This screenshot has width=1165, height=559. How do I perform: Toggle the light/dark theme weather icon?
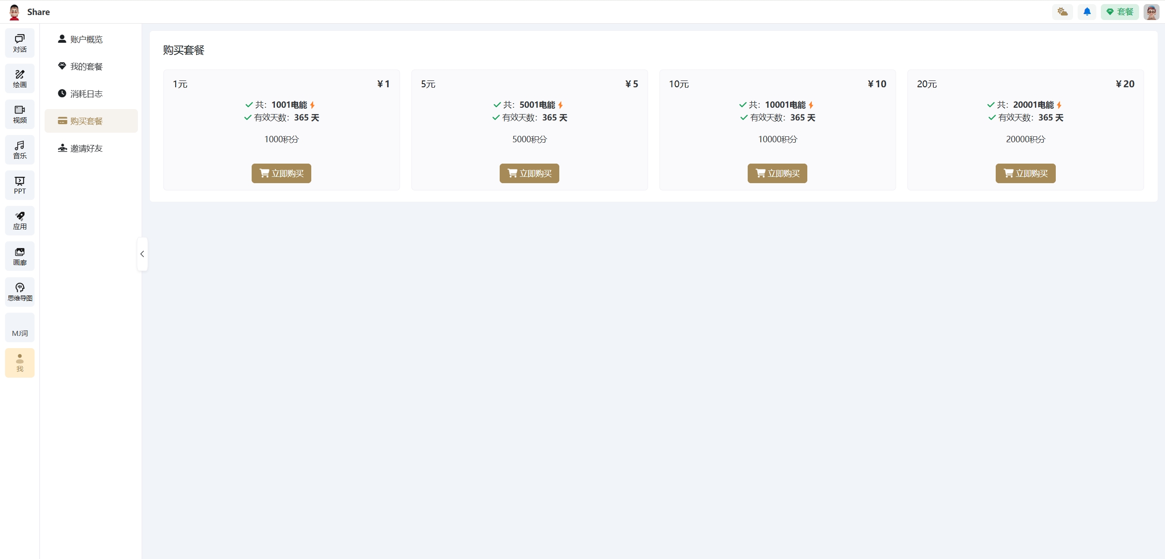pos(1062,12)
